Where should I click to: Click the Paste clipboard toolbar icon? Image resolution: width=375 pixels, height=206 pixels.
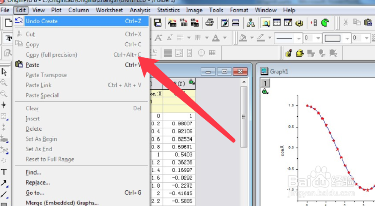368,23
